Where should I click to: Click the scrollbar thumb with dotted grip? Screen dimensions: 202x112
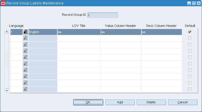[x=7, y=59]
